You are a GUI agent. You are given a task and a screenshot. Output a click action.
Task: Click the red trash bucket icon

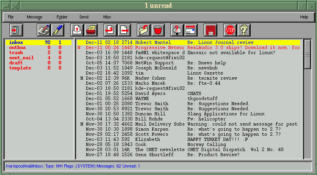click(158, 30)
